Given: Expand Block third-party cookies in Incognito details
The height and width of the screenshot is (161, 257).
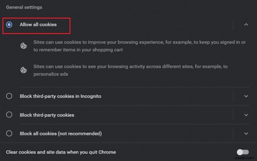Looking at the screenshot, I should (246, 96).
